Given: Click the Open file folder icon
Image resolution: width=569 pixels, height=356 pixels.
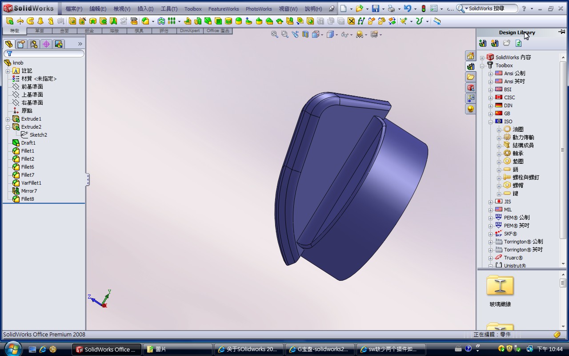Looking at the screenshot, I should (359, 8).
